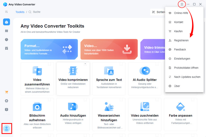The height and width of the screenshot is (137, 206).
Task: Choose Kaufen in the menu
Action: click(184, 31)
